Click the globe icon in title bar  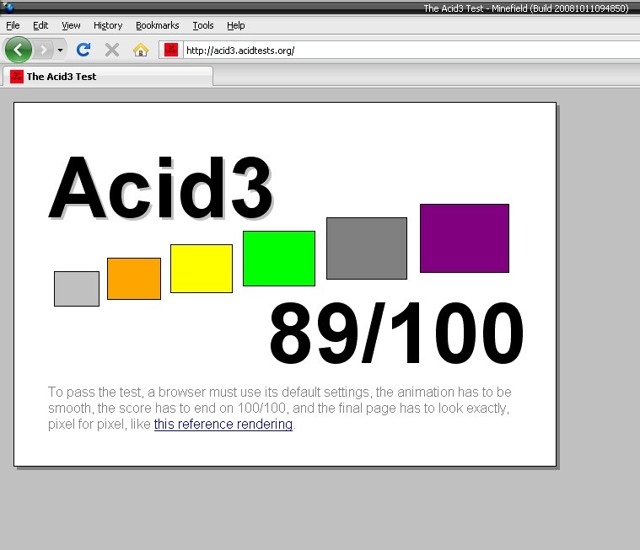click(8, 8)
